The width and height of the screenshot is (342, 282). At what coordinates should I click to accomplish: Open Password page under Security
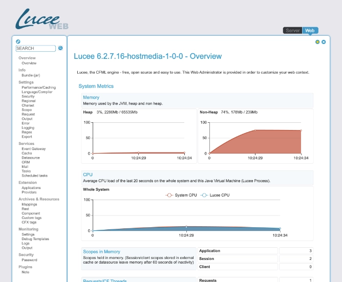(x=29, y=260)
